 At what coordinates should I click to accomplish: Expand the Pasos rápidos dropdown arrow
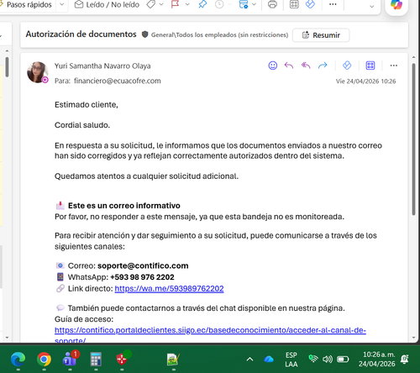tap(62, 5)
